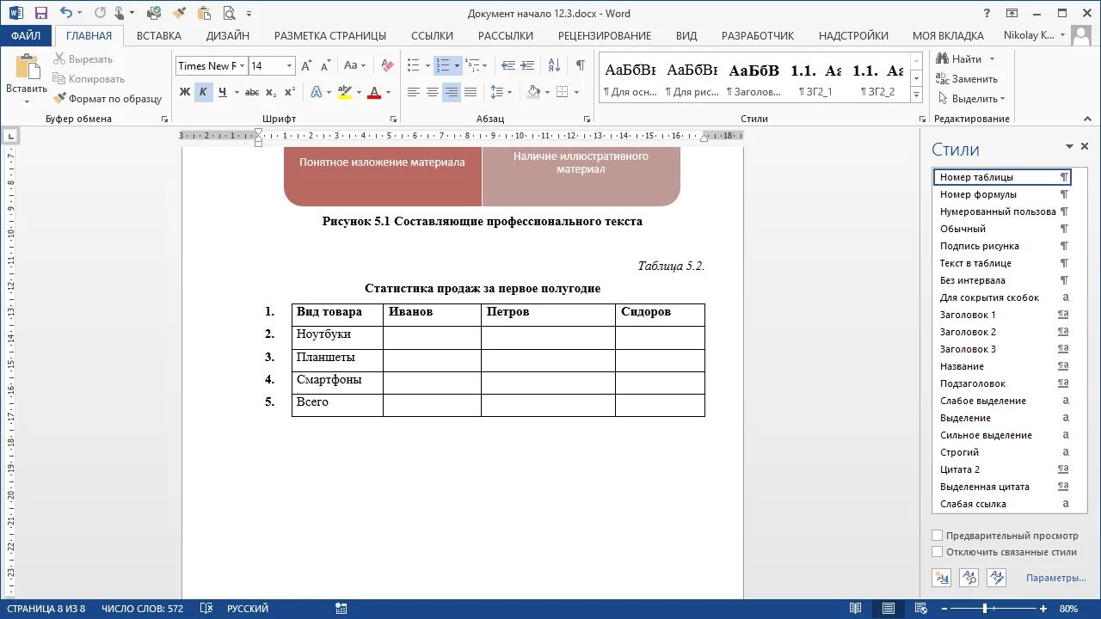Switch to РАЗМЕТКА СТРАНИЦЫ tab
1101x619 pixels.
pos(330,35)
